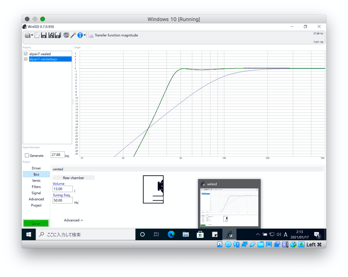
Task: Open the driver editor speaker icon
Action: (x=66, y=35)
